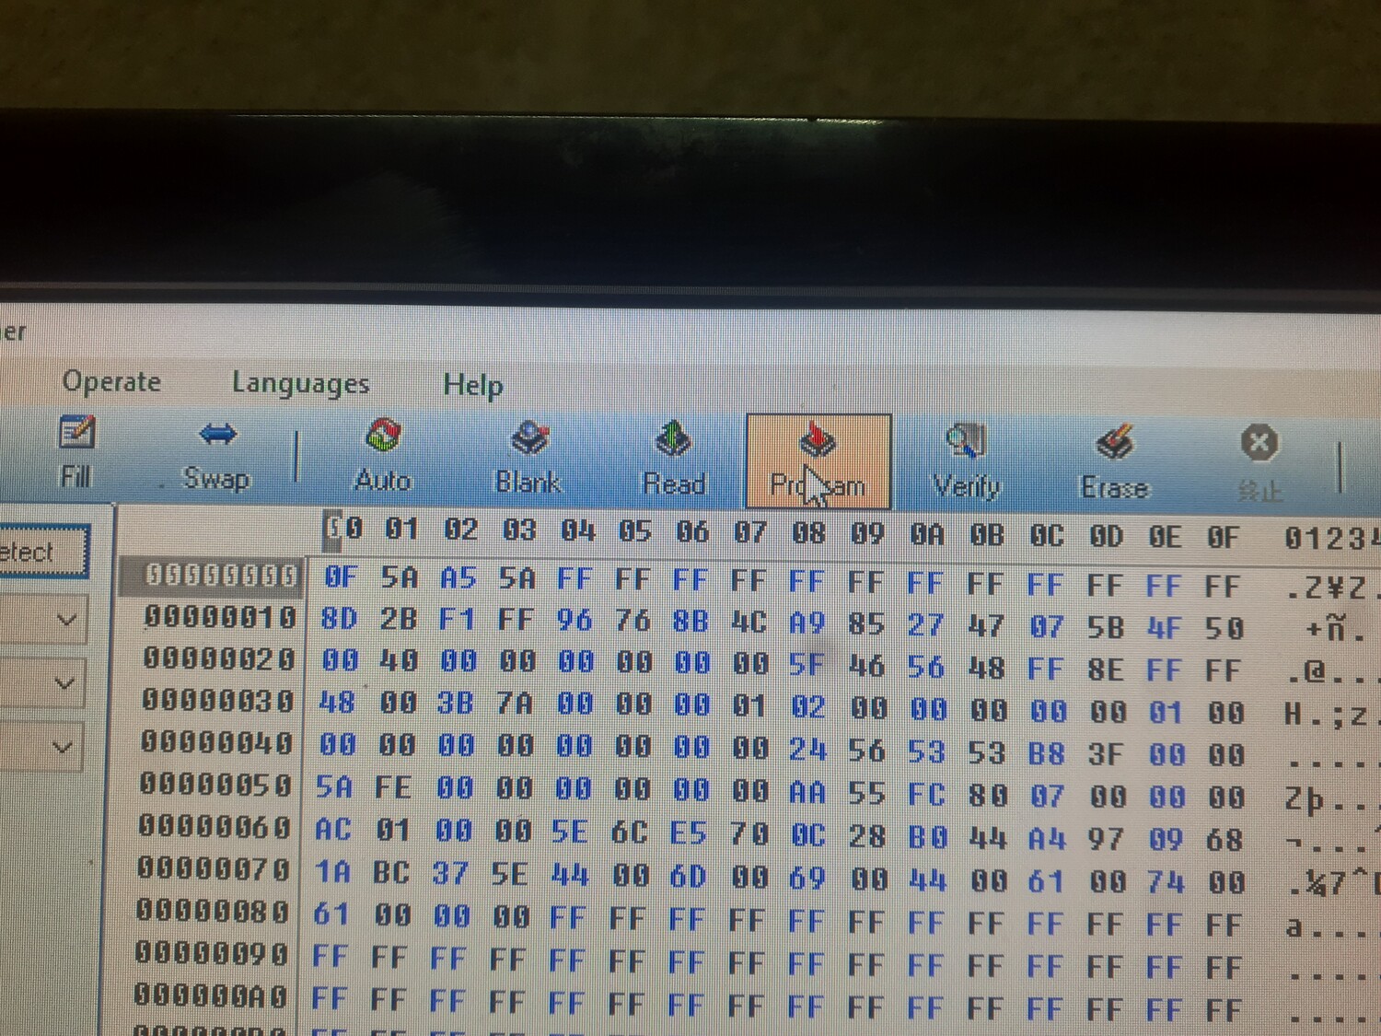
Task: Expand the first dropdown below Detect
Action: [66, 620]
